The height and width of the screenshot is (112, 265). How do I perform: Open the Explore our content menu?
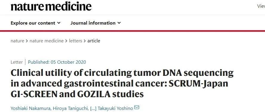point(36,23)
